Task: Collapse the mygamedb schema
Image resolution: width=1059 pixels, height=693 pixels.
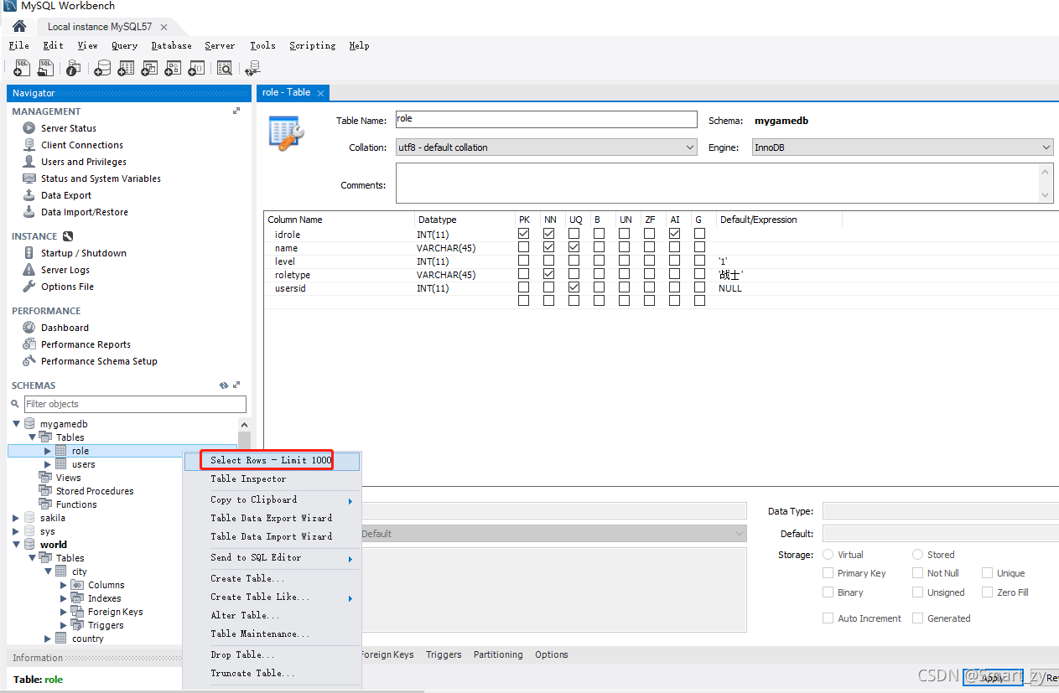Action: point(17,424)
